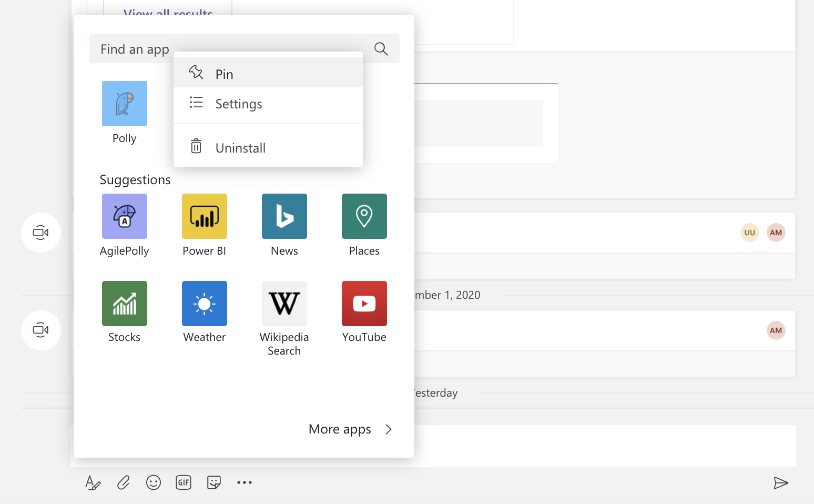Image resolution: width=814 pixels, height=504 pixels.
Task: Open the Power BI app
Action: click(x=204, y=216)
